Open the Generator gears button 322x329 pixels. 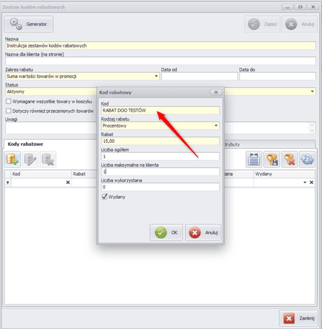[29, 24]
